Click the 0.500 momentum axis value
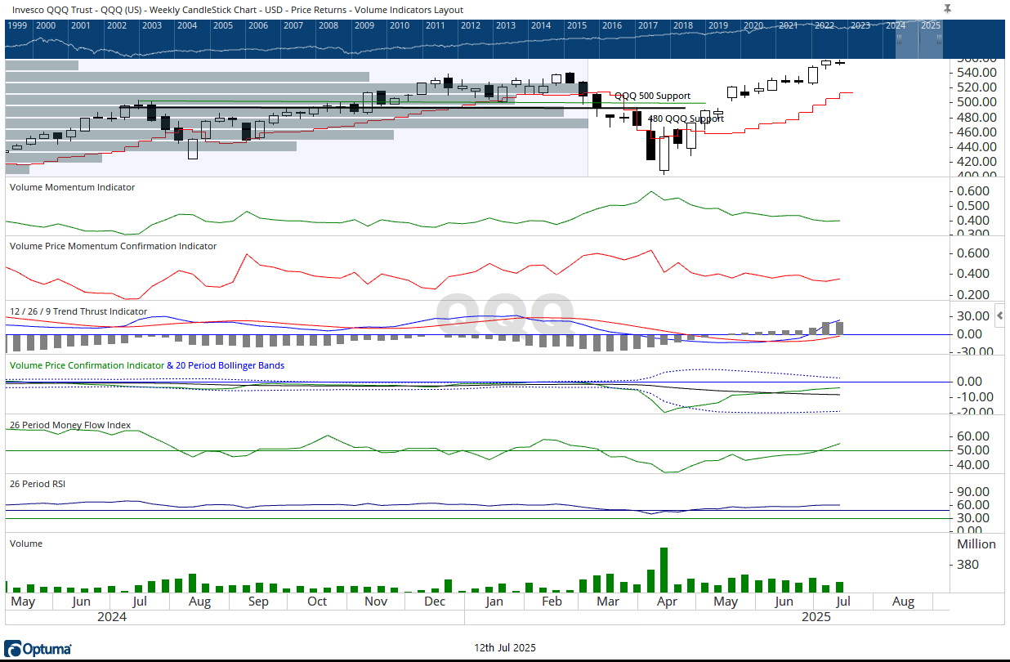The height and width of the screenshot is (662, 1010). [x=974, y=206]
